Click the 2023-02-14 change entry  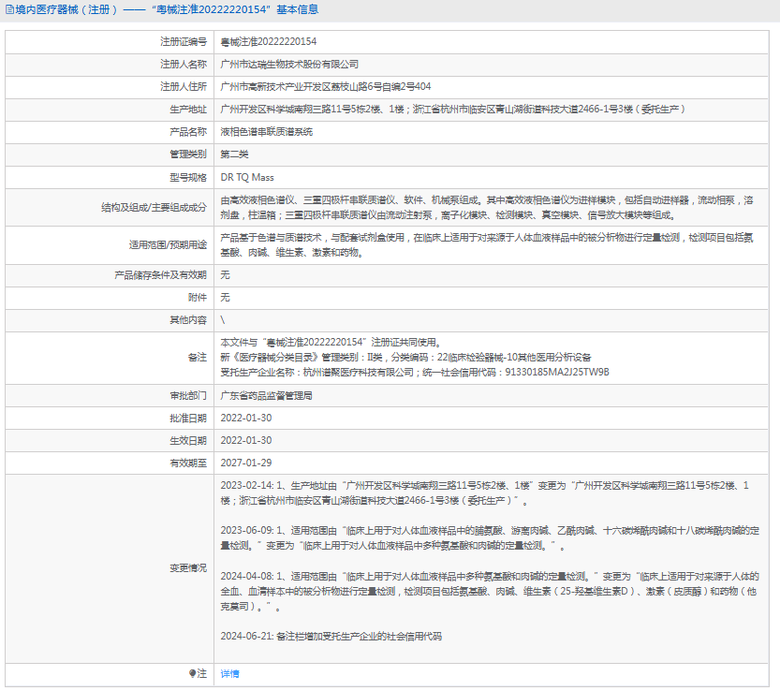pyautogui.click(x=485, y=493)
